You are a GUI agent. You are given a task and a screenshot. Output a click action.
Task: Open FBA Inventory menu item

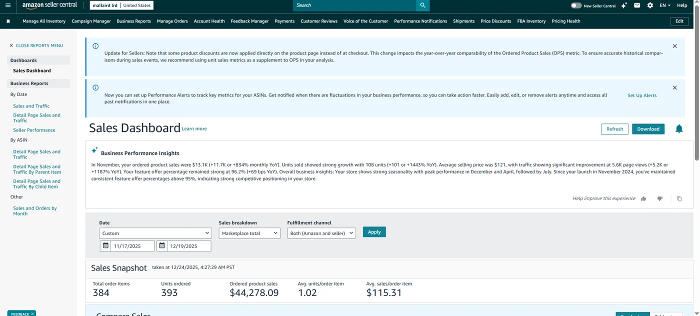531,21
